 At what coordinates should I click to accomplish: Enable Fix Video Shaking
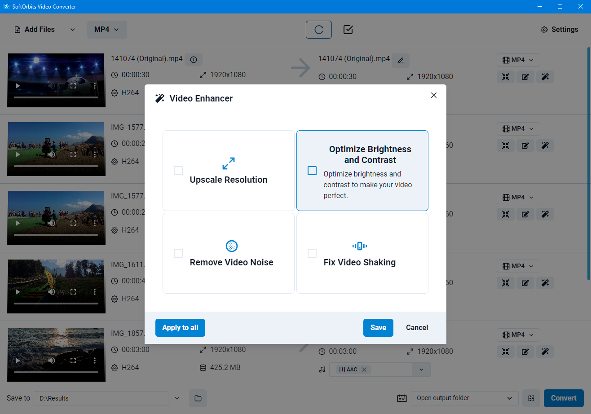312,253
